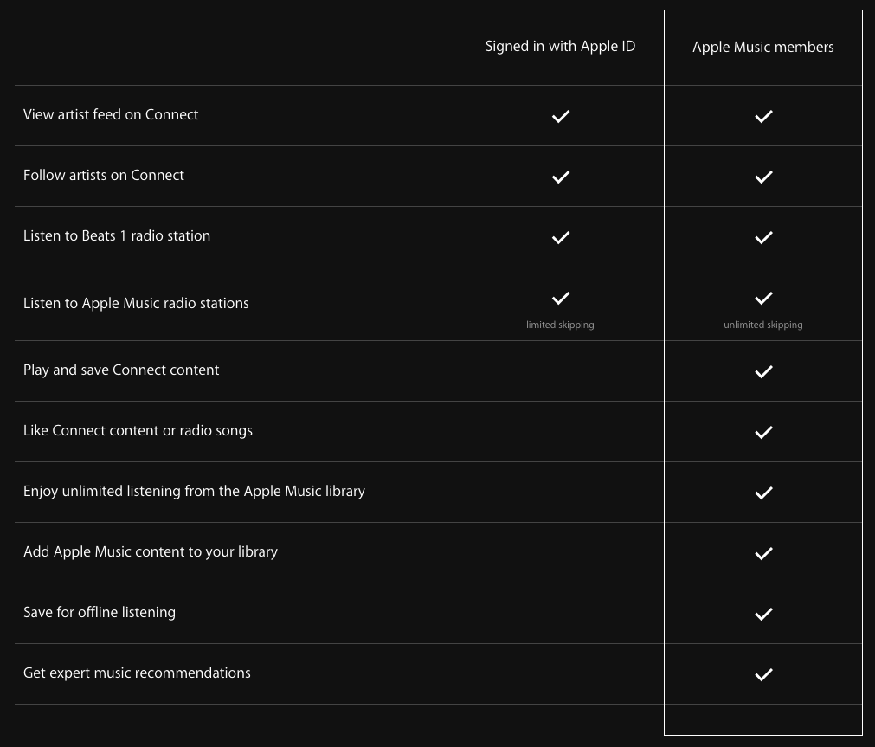Click Apple ID checkmark for Follow artists
This screenshot has width=875, height=747.
560,177
